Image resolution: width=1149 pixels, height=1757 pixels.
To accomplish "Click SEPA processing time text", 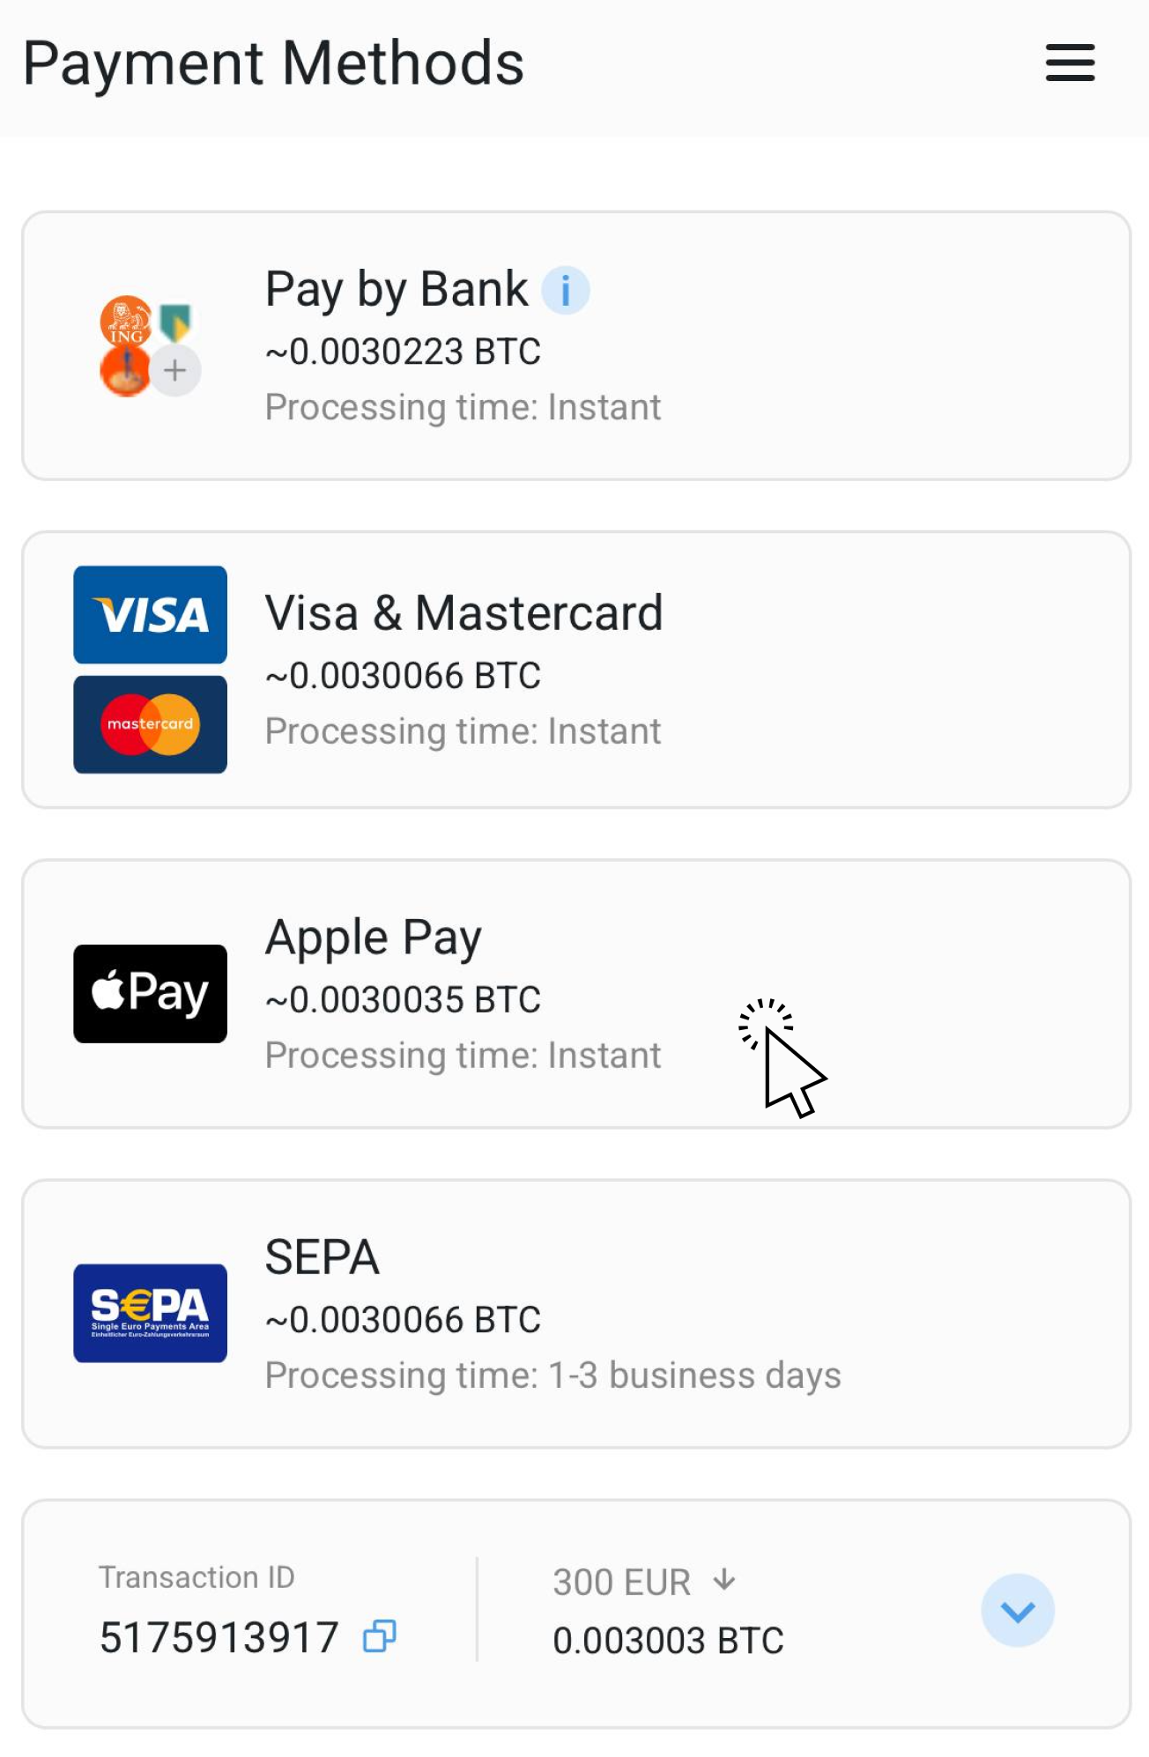I will (x=553, y=1375).
